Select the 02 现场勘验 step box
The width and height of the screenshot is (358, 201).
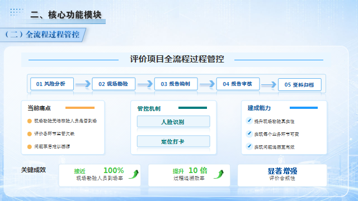[x=114, y=84]
